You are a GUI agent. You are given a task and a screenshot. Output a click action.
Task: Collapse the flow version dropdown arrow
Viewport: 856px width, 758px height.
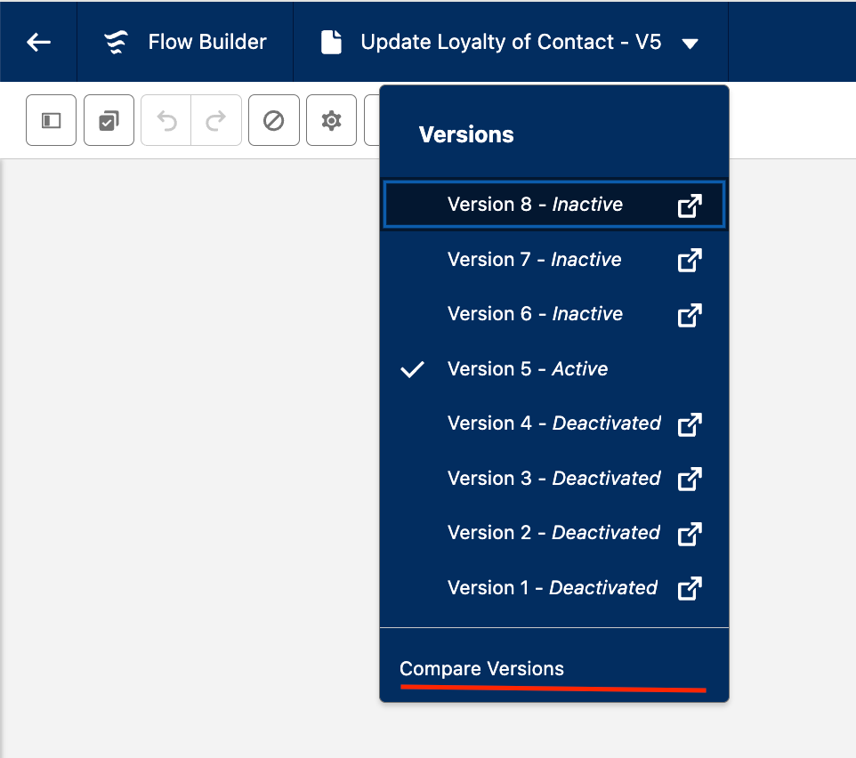690,44
